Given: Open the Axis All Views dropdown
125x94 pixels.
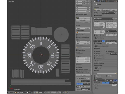Looking at the screenshot, I should [x=85, y=81].
